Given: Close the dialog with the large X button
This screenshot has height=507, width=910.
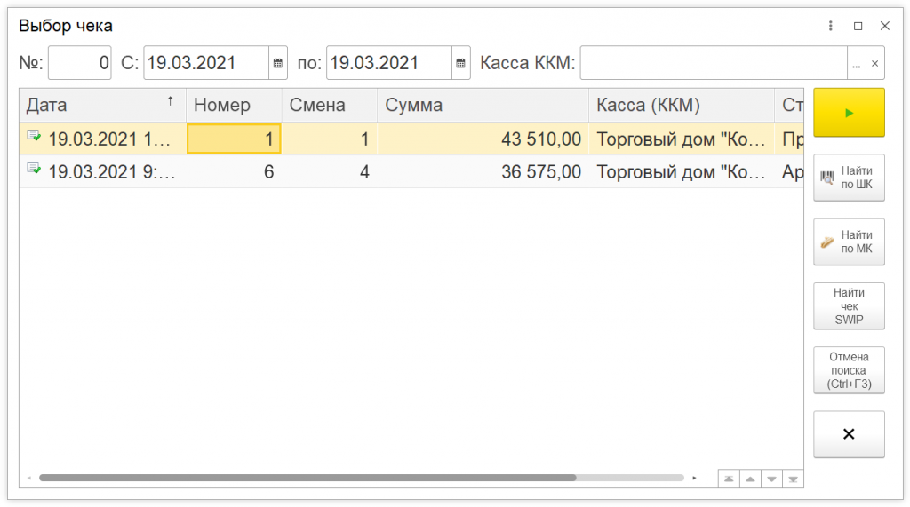Looking at the screenshot, I should pyautogui.click(x=849, y=434).
